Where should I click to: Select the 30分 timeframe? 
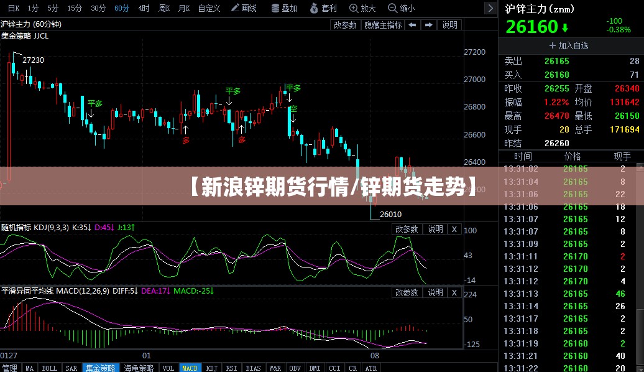[98, 8]
